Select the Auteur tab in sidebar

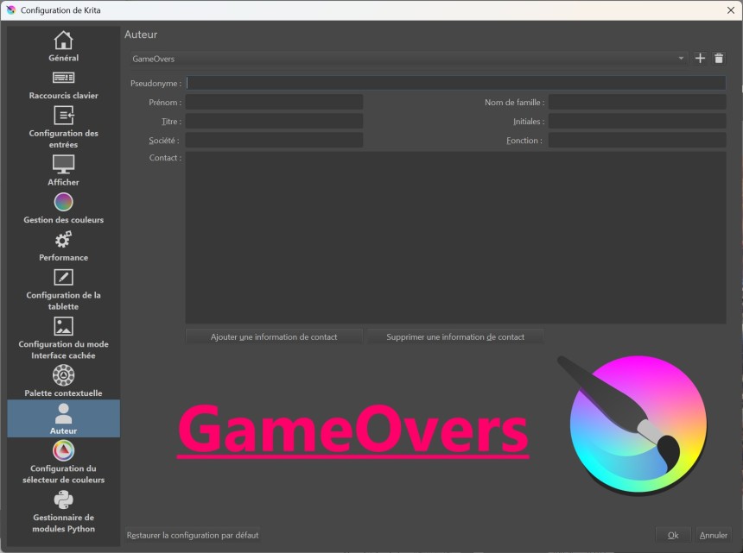[63, 418]
